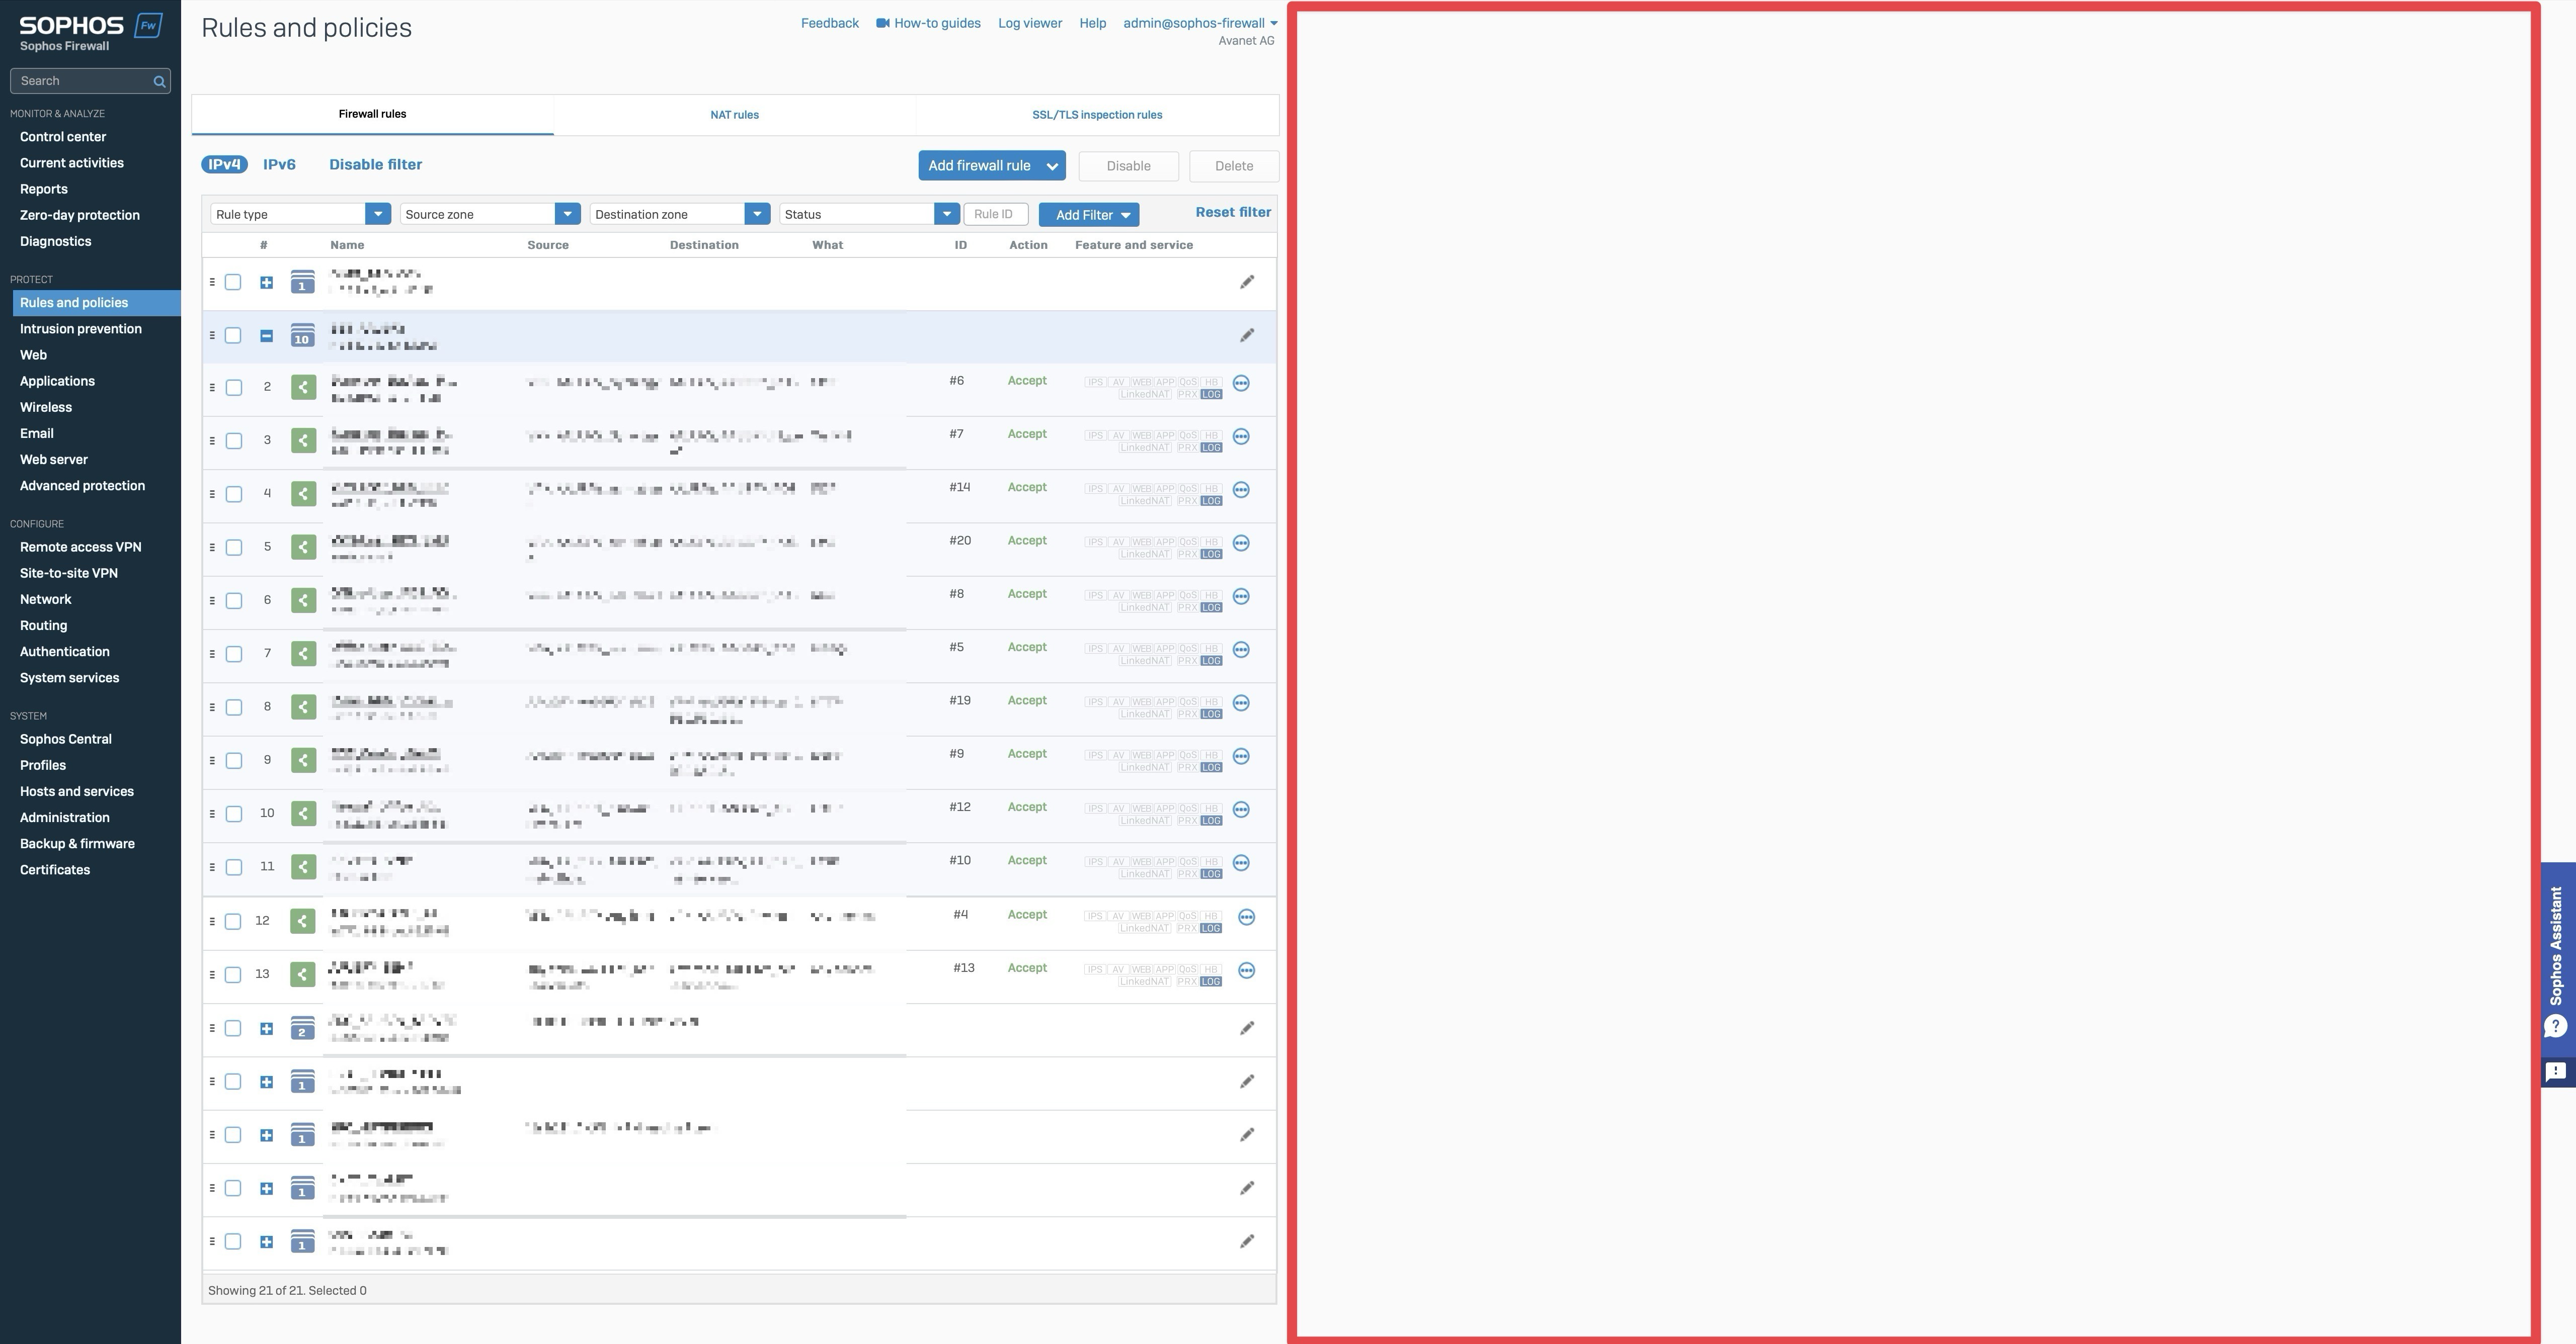Screen dimensions: 2576x1344
Task: Click the group icon showing 10 rules
Action: 302,336
